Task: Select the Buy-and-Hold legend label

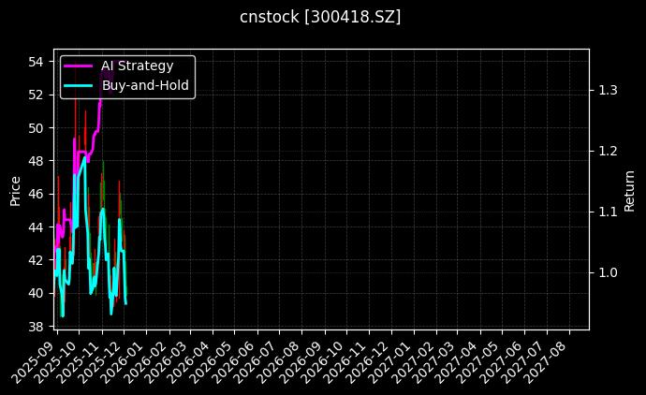Action: coord(145,84)
